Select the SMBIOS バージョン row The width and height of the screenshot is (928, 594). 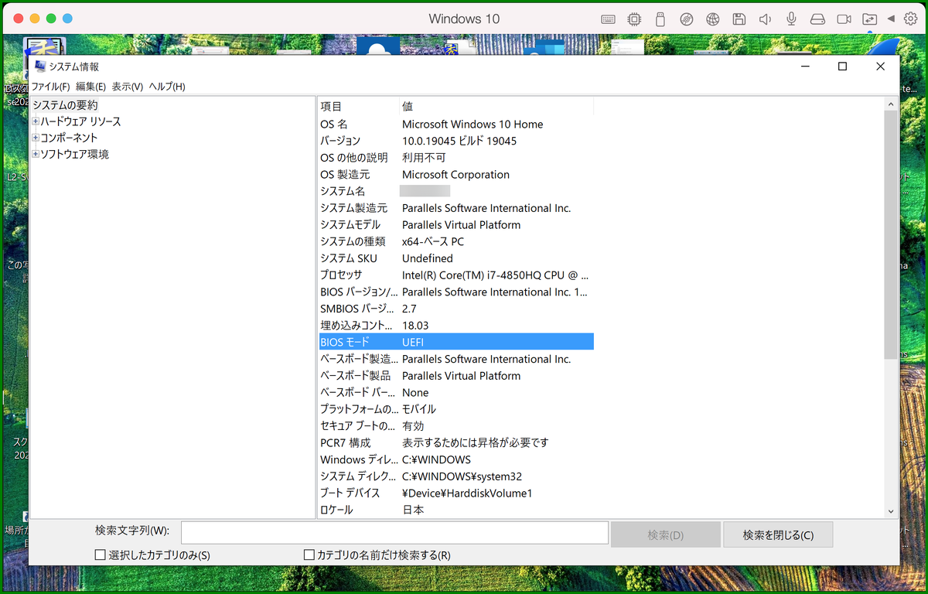click(456, 309)
